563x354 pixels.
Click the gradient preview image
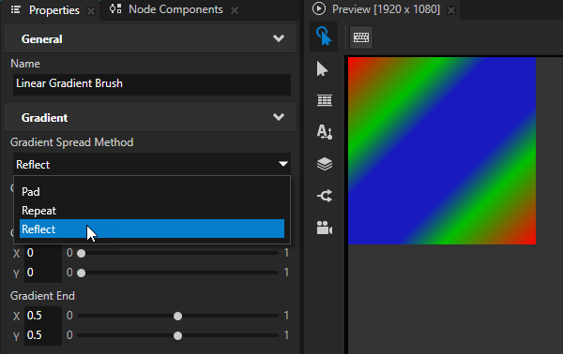[x=442, y=151]
